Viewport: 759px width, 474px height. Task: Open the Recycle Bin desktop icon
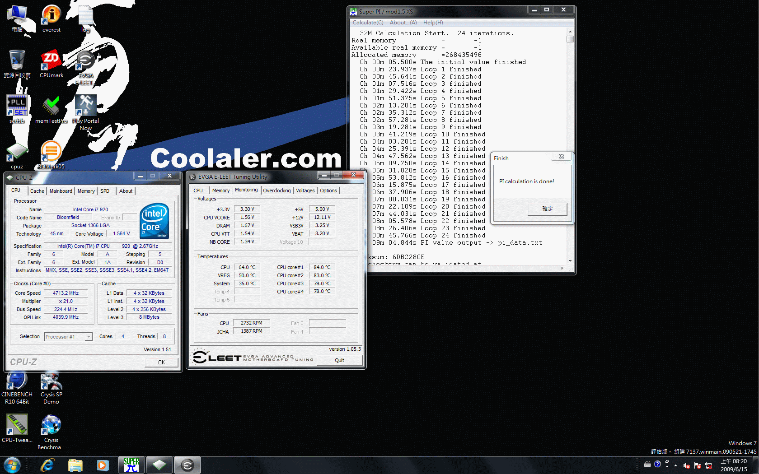click(17, 64)
